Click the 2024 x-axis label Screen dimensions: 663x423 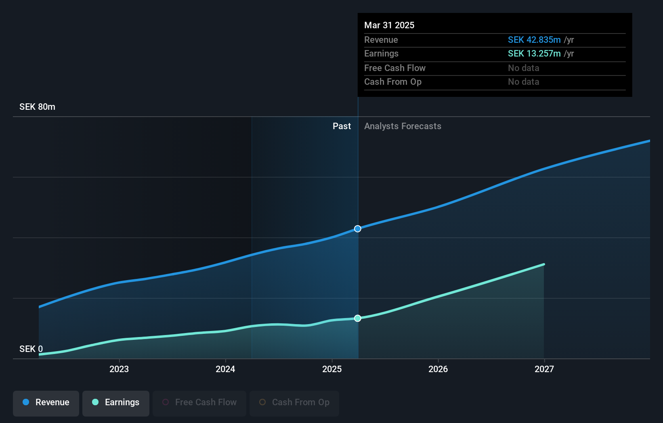[x=225, y=369]
